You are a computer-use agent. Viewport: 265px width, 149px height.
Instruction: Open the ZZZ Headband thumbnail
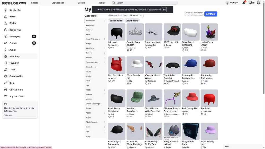[x=172, y=98]
